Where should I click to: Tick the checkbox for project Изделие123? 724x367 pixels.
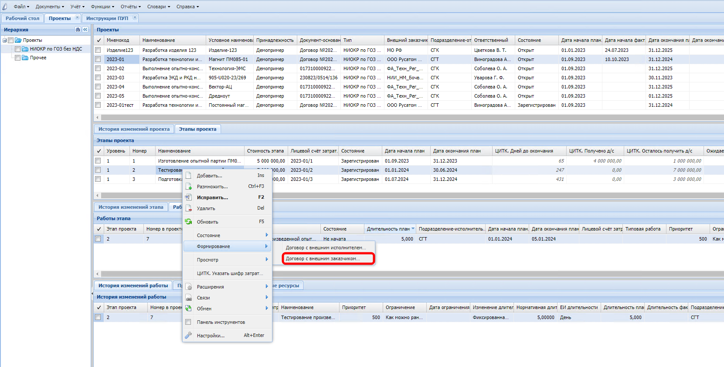coord(98,50)
